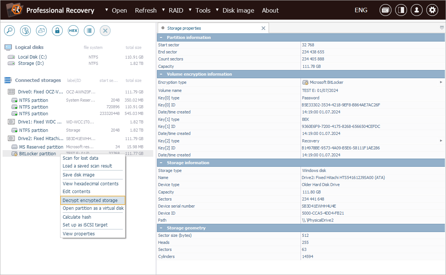The height and width of the screenshot is (275, 446).
Task: Toggle the side panel layout icon
Action: [x=401, y=10]
